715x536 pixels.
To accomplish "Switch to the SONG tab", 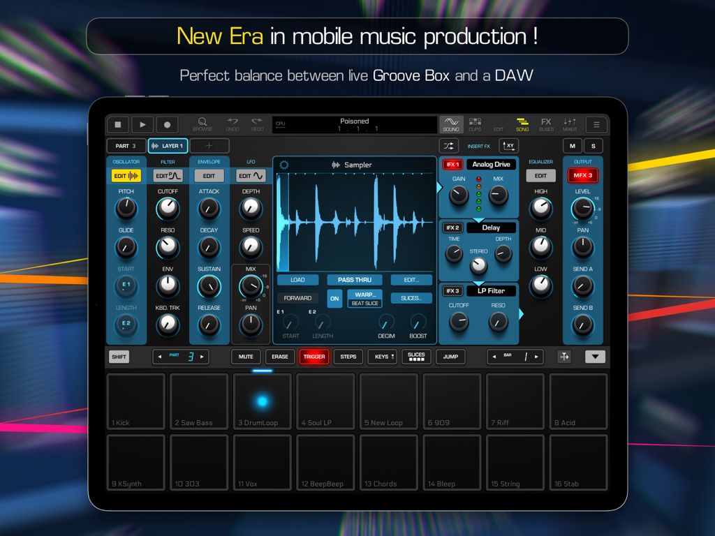I will (x=522, y=124).
